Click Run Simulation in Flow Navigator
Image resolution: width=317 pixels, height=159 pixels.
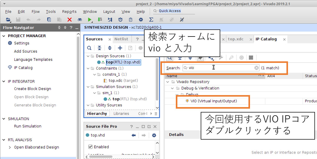[x=27, y=126]
